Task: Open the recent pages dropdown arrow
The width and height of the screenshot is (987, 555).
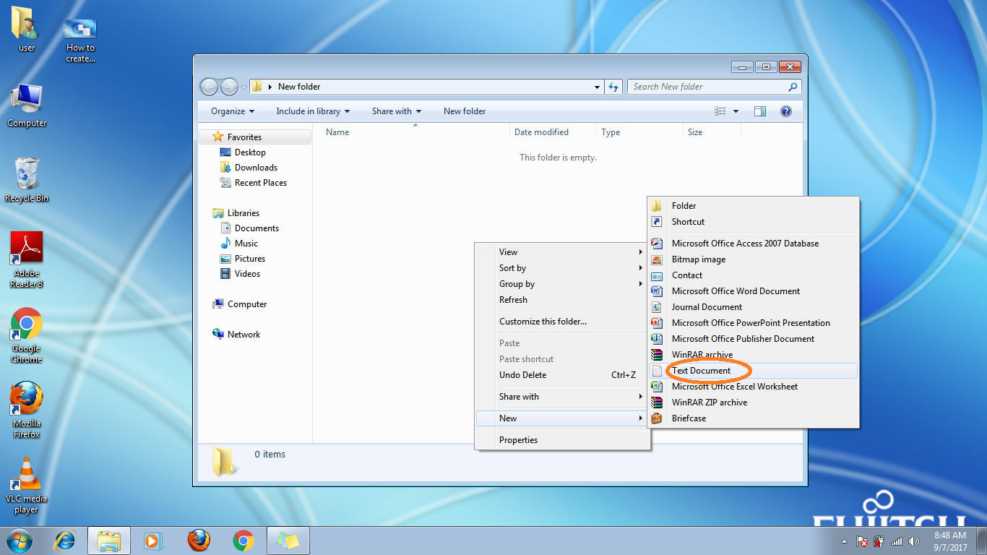Action: [x=243, y=87]
